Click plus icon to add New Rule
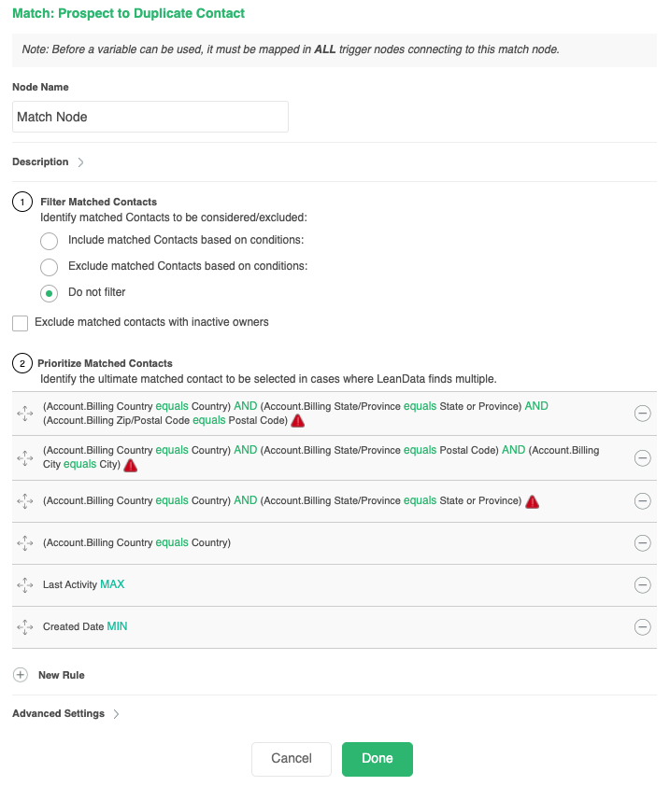This screenshot has height=786, width=670. coord(21,674)
